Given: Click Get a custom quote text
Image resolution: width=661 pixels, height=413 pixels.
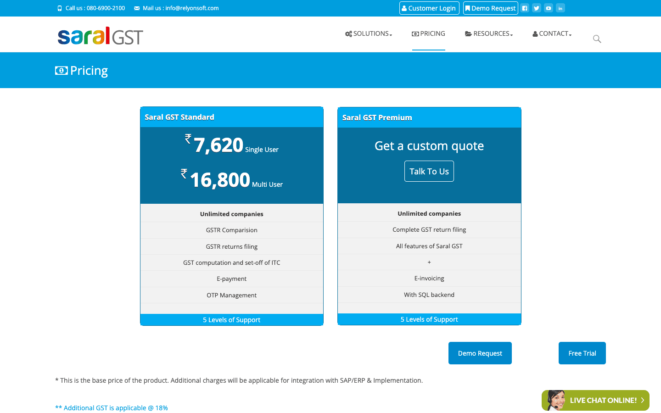Looking at the screenshot, I should point(429,146).
